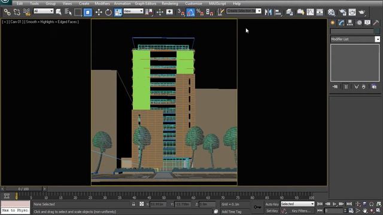Click Add Time Tag
Viewport: 383px width, 215px height.
pyautogui.click(x=232, y=211)
